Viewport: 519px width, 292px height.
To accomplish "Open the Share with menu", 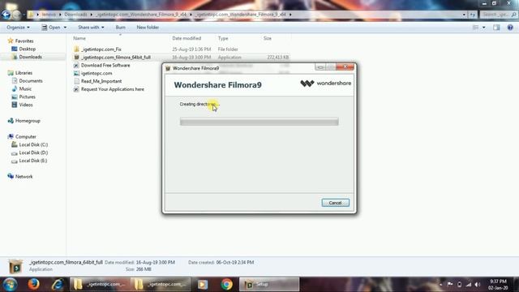I will click(91, 27).
